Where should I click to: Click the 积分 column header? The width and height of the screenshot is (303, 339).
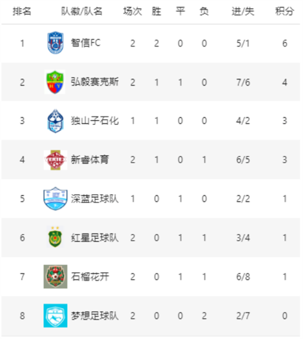coord(284,12)
